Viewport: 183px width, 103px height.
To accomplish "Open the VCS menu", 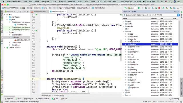I will click(x=99, y=1).
